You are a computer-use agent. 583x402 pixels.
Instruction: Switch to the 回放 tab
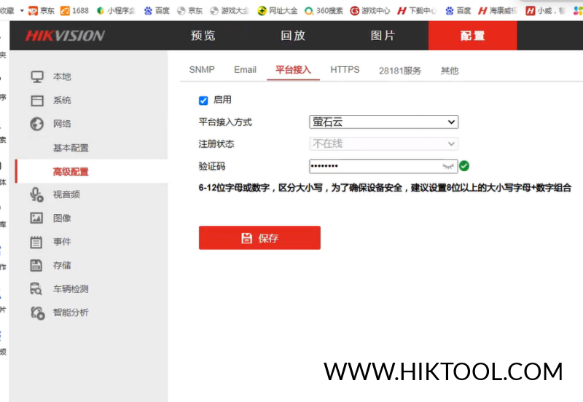[x=293, y=36]
